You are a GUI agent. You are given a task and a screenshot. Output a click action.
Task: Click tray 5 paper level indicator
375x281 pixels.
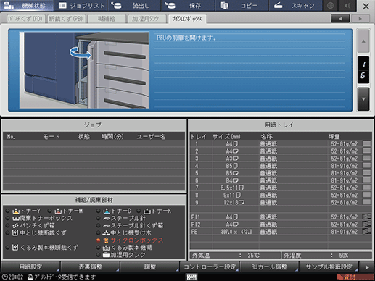pyautogui.click(x=366, y=173)
